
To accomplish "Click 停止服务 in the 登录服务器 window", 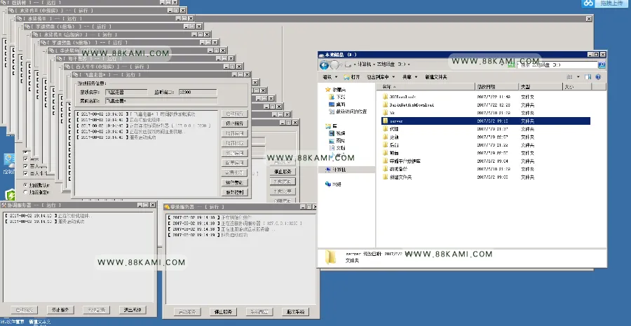I will 224,312.
